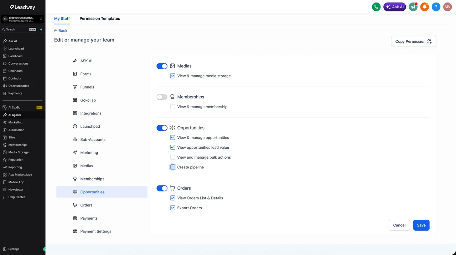Click the purple Ask AI button
This screenshot has width=456, height=255.
pos(395,7)
